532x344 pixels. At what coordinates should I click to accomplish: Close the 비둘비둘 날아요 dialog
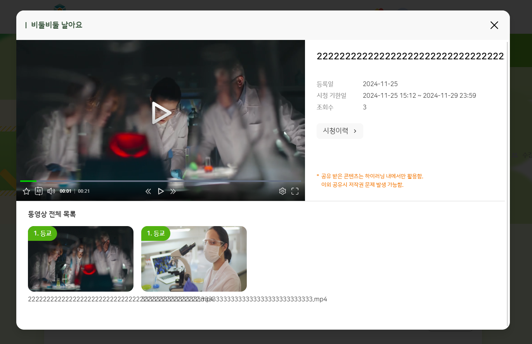click(494, 25)
